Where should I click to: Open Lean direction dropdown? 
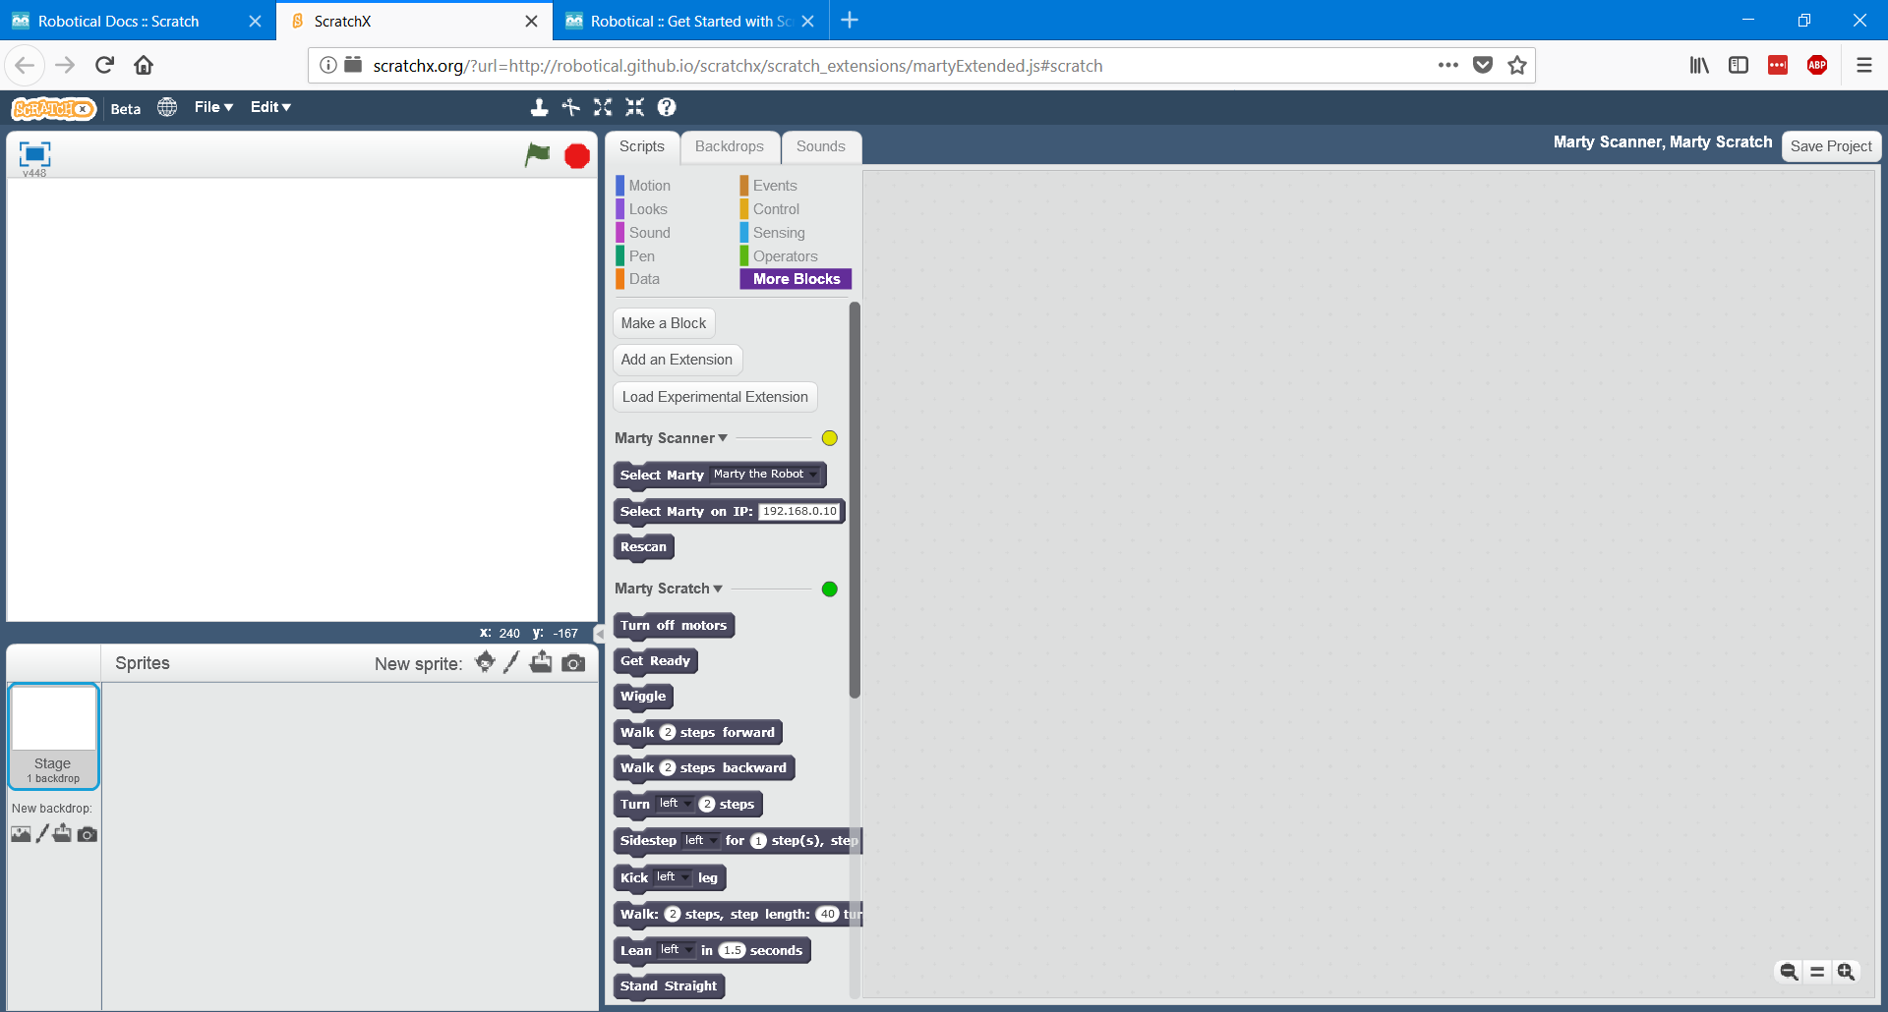pyautogui.click(x=677, y=950)
